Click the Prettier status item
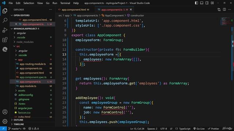234x131 pixels. 214,128
